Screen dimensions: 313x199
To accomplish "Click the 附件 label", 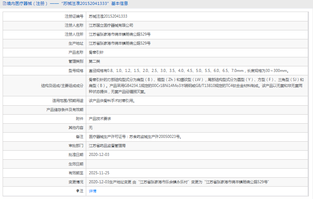I will [x=79, y=119].
